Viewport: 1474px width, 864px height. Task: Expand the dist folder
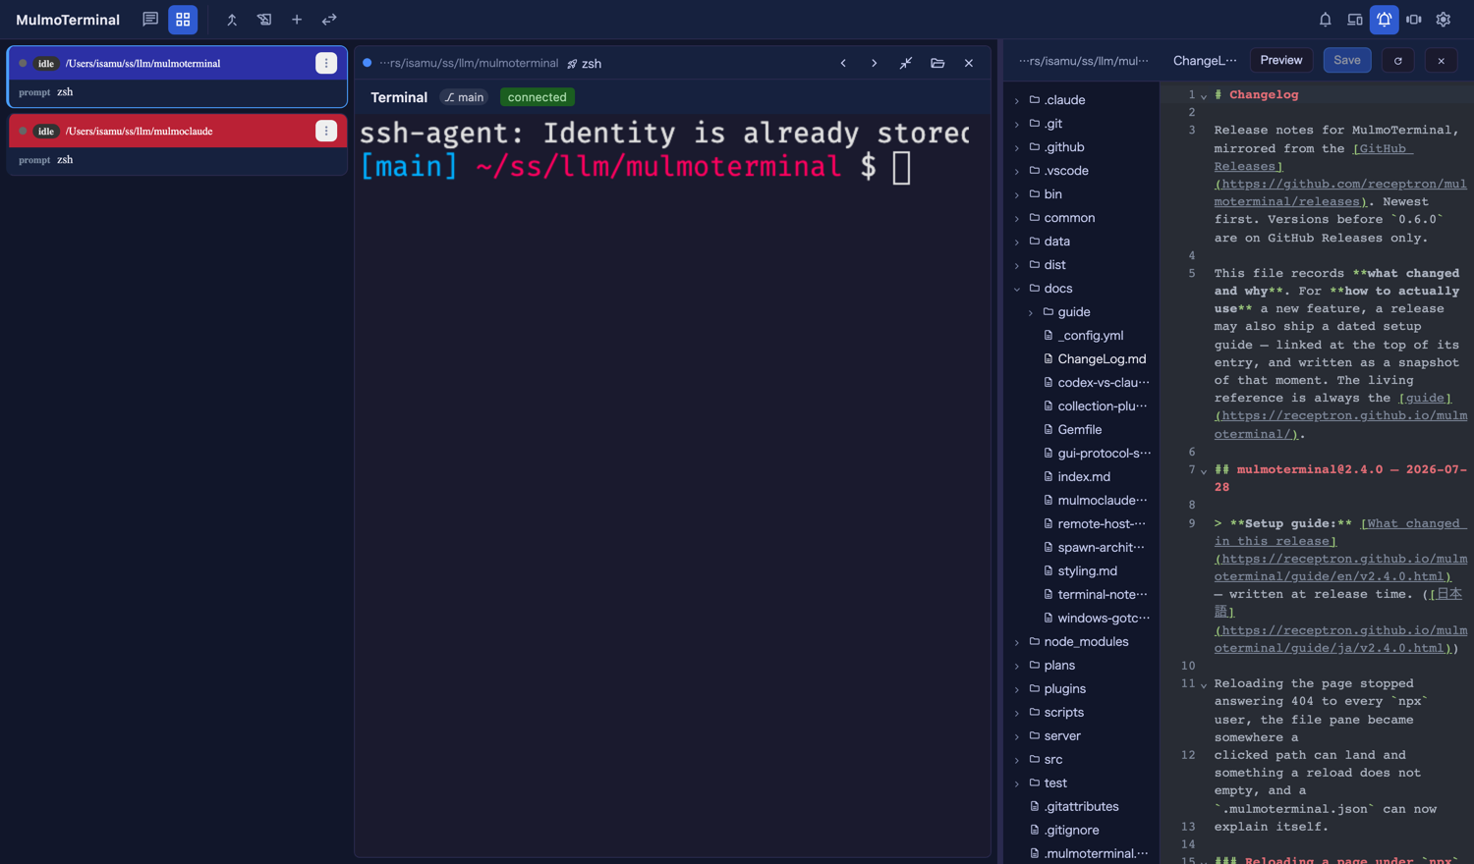tap(1082, 265)
